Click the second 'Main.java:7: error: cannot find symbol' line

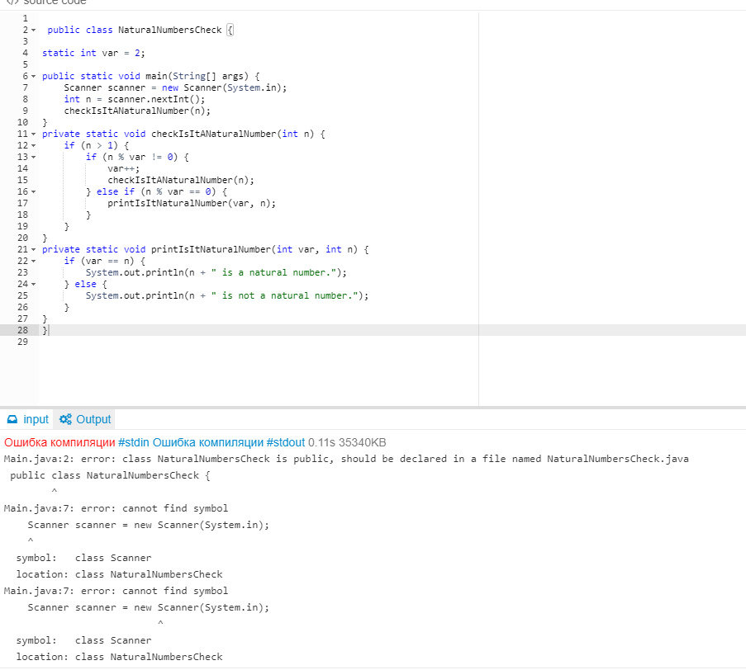click(x=116, y=591)
